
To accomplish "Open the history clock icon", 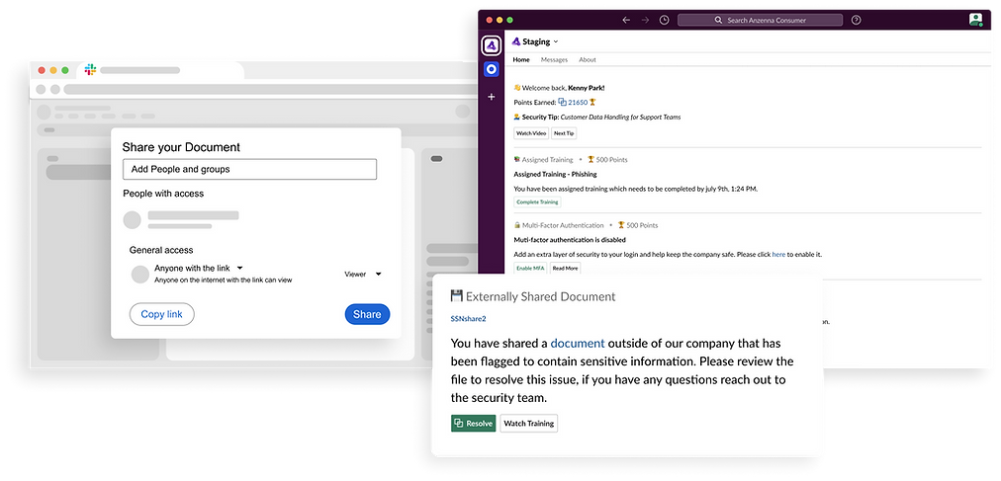I will (664, 20).
